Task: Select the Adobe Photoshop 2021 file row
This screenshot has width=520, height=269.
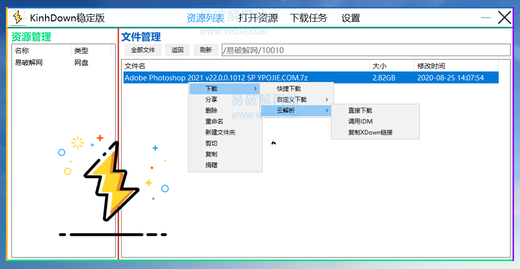Action: [311, 77]
